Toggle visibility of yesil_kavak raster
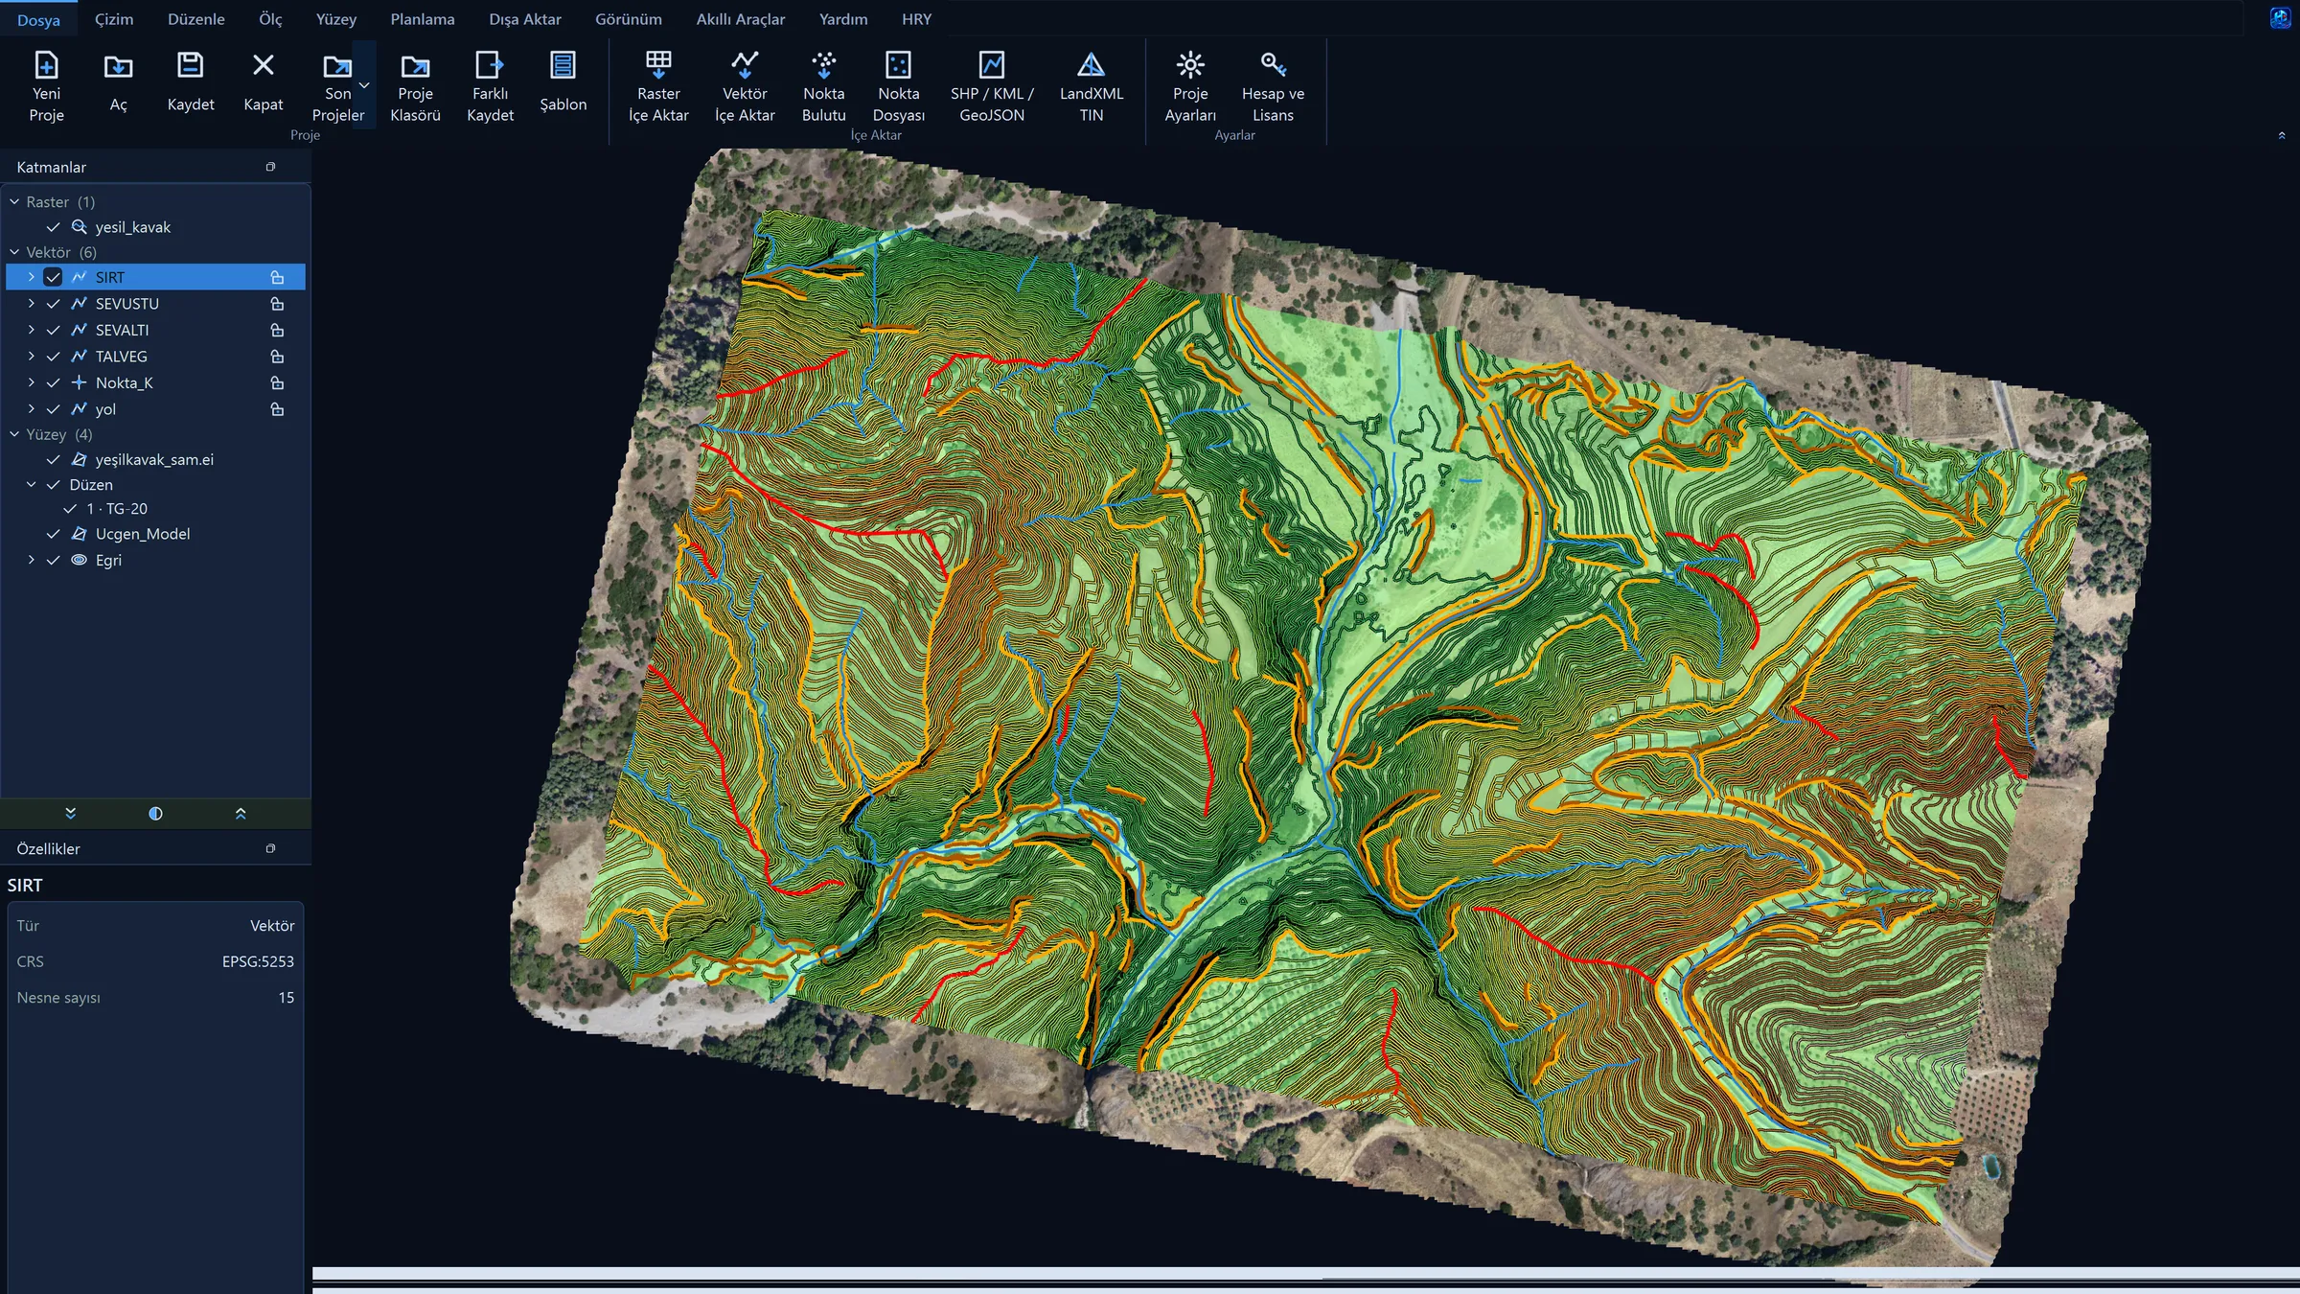Viewport: 2300px width, 1294px height. 54,227
